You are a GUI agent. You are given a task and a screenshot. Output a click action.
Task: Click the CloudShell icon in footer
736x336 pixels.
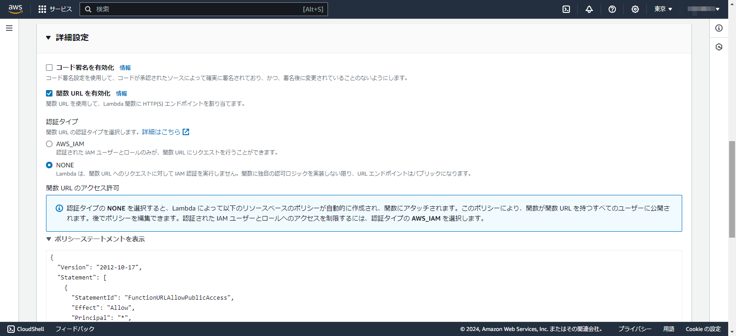click(11, 329)
